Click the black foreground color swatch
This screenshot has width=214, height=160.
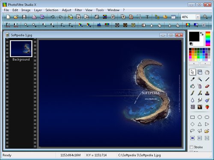[x=194, y=37]
